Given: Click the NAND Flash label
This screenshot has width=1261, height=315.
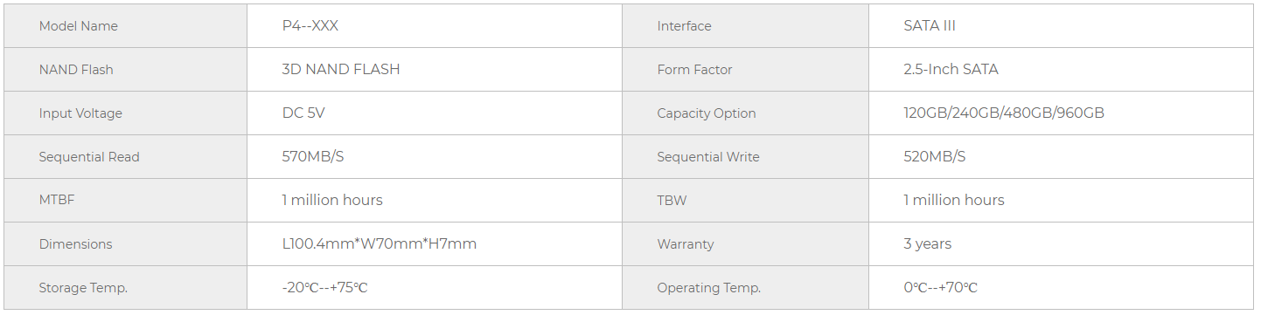Looking at the screenshot, I should 76,70.
